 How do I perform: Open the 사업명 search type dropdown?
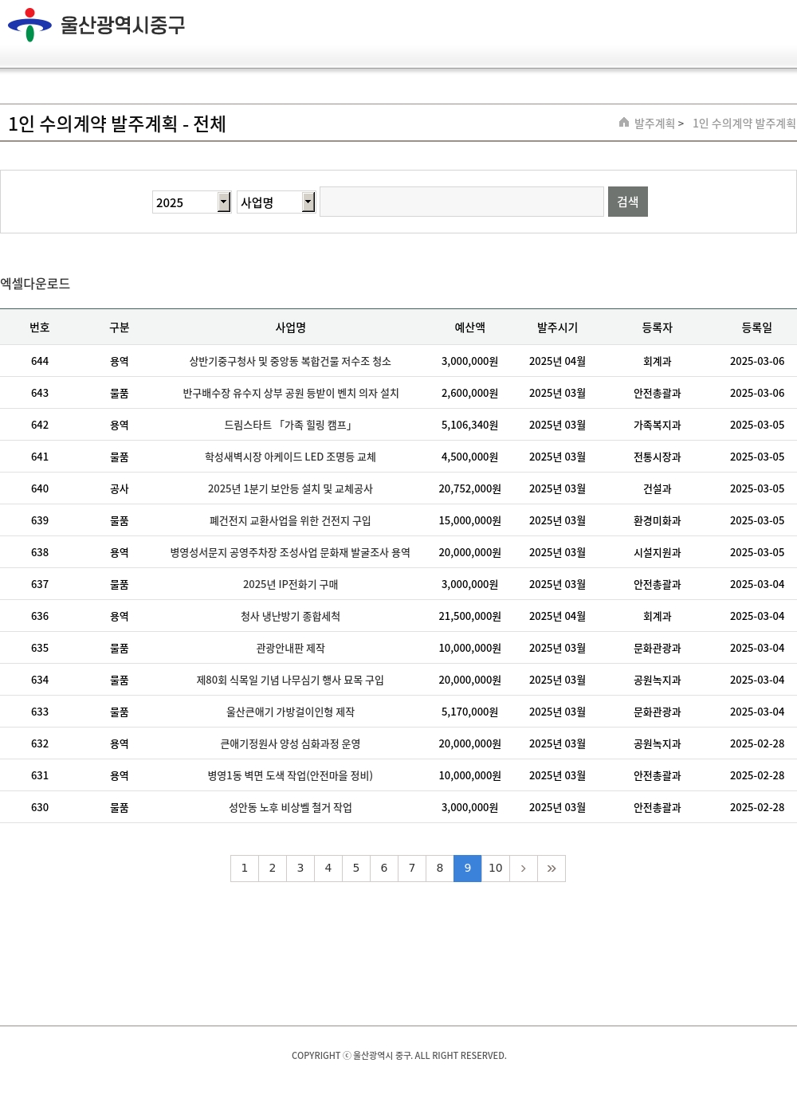pyautogui.click(x=276, y=202)
